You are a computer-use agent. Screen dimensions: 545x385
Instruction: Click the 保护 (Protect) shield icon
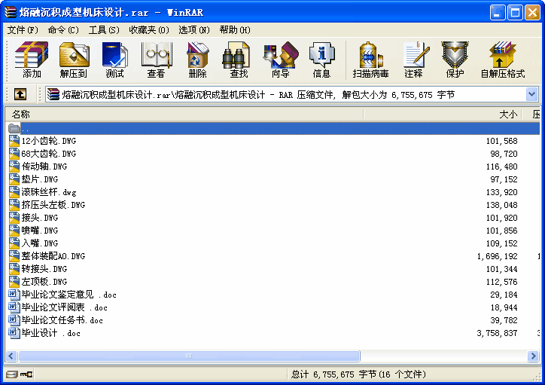point(455,59)
